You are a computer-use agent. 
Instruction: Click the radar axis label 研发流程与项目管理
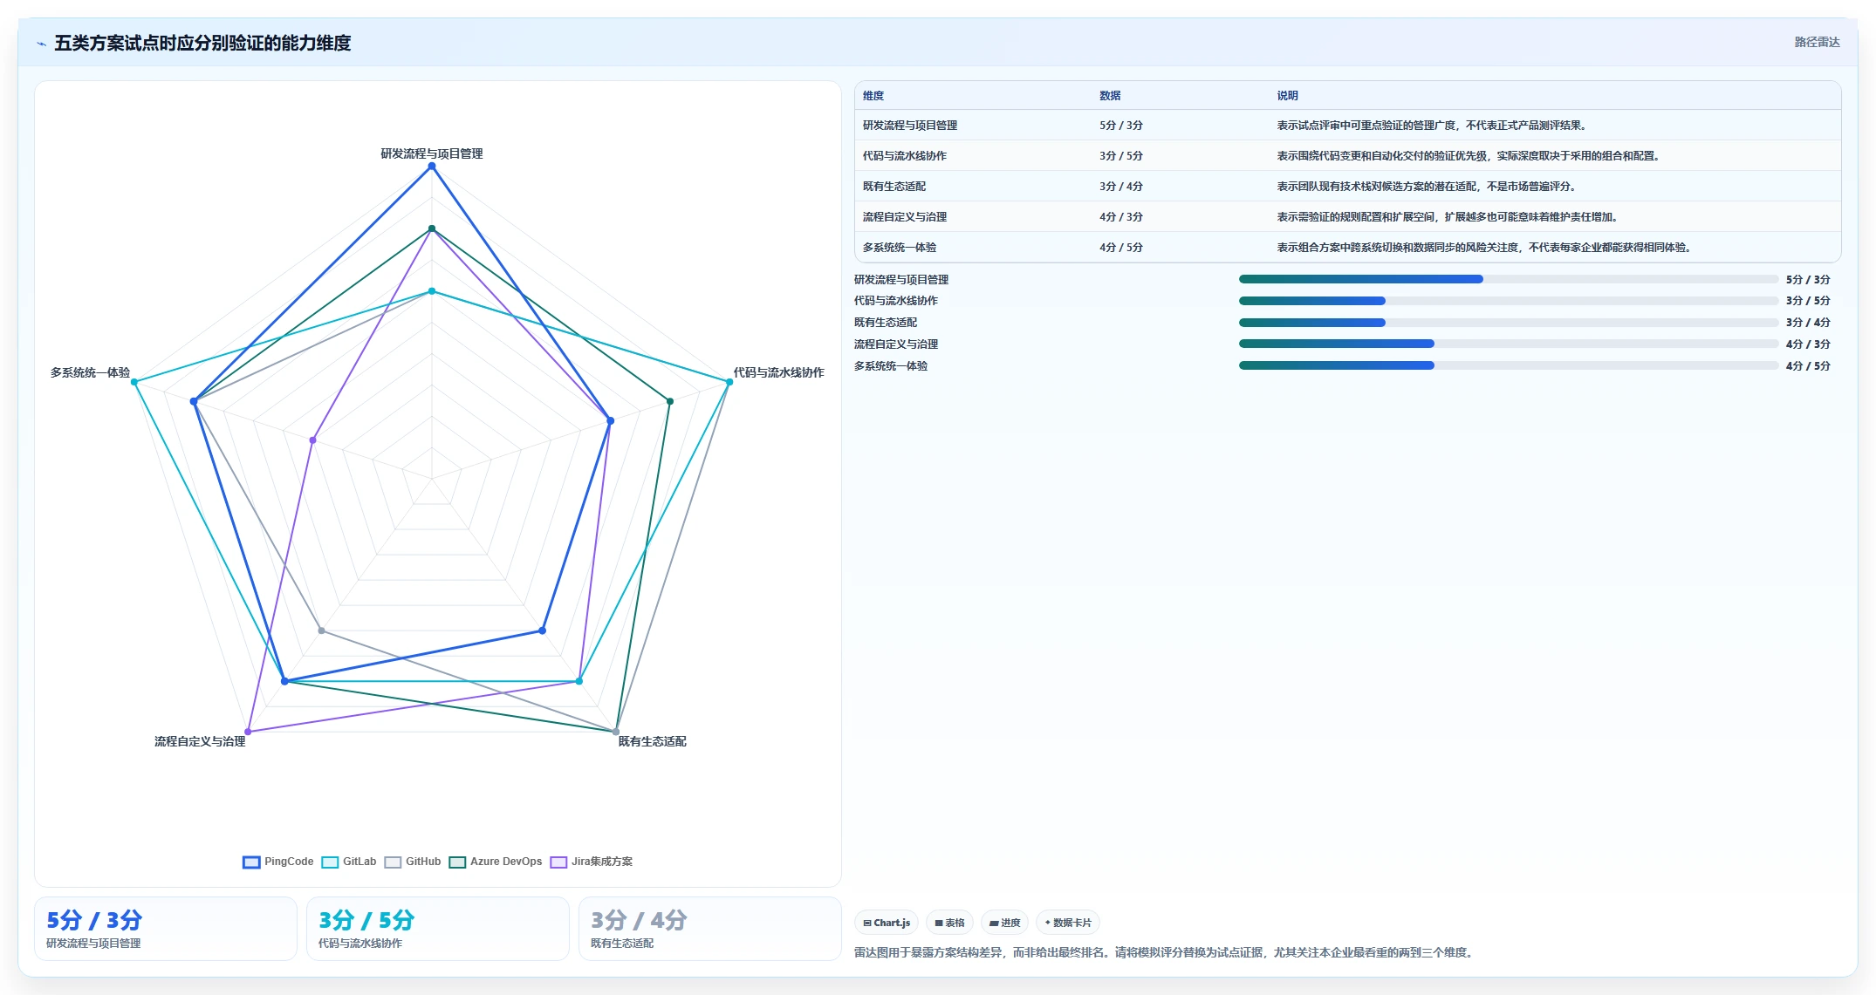pos(432,153)
